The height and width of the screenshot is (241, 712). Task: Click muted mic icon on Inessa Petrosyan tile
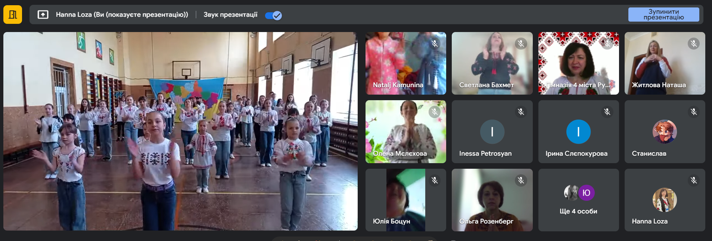pos(521,112)
